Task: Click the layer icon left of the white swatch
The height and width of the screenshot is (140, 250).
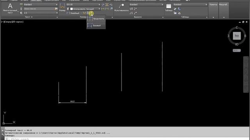Action: tap(68, 9)
